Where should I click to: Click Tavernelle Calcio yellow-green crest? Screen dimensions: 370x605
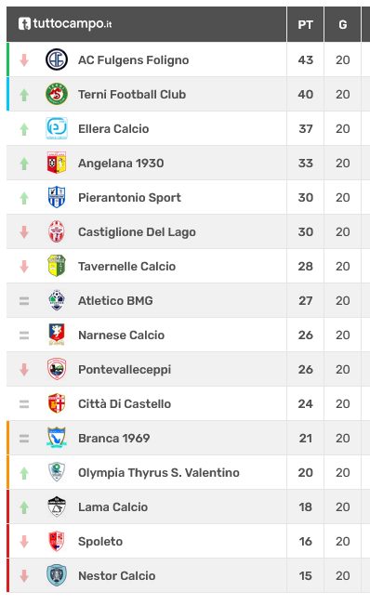pyautogui.click(x=57, y=266)
